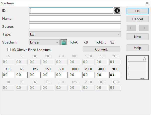The height and width of the screenshot is (115, 151).
Task: Focus the Source input field
Action: click(x=75, y=26)
